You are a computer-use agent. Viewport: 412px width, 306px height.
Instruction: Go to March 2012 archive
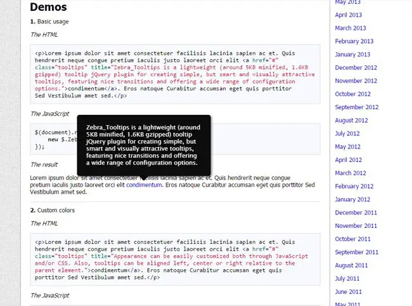pos(351,173)
